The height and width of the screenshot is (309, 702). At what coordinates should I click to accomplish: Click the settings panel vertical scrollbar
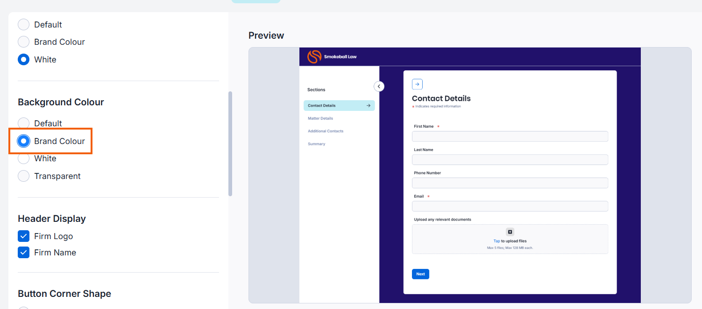pyautogui.click(x=230, y=144)
